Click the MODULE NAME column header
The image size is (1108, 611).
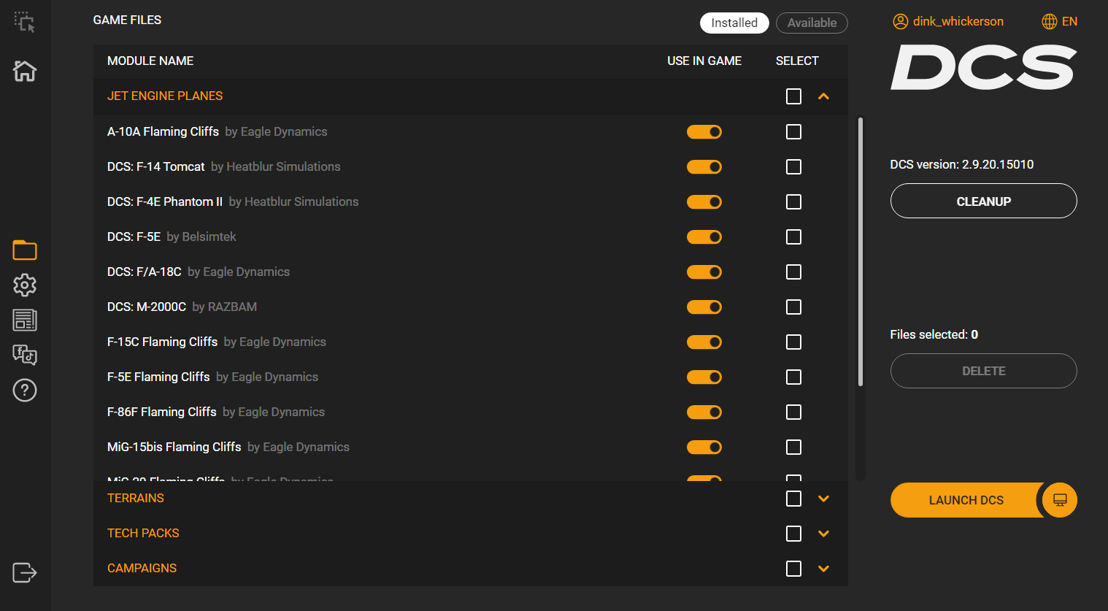150,61
